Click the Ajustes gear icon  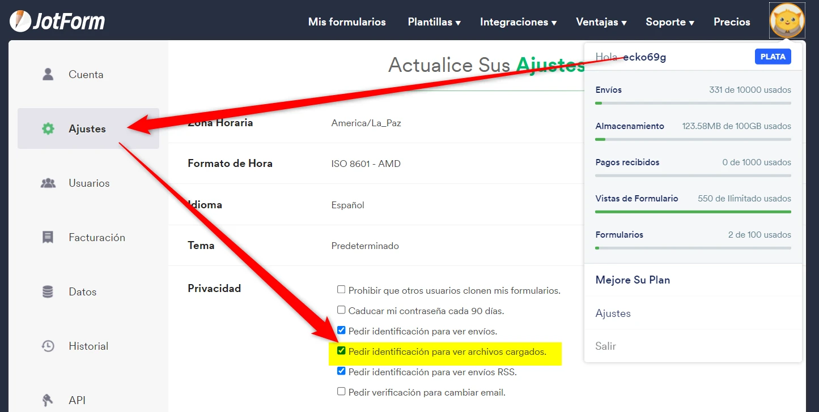tap(48, 128)
